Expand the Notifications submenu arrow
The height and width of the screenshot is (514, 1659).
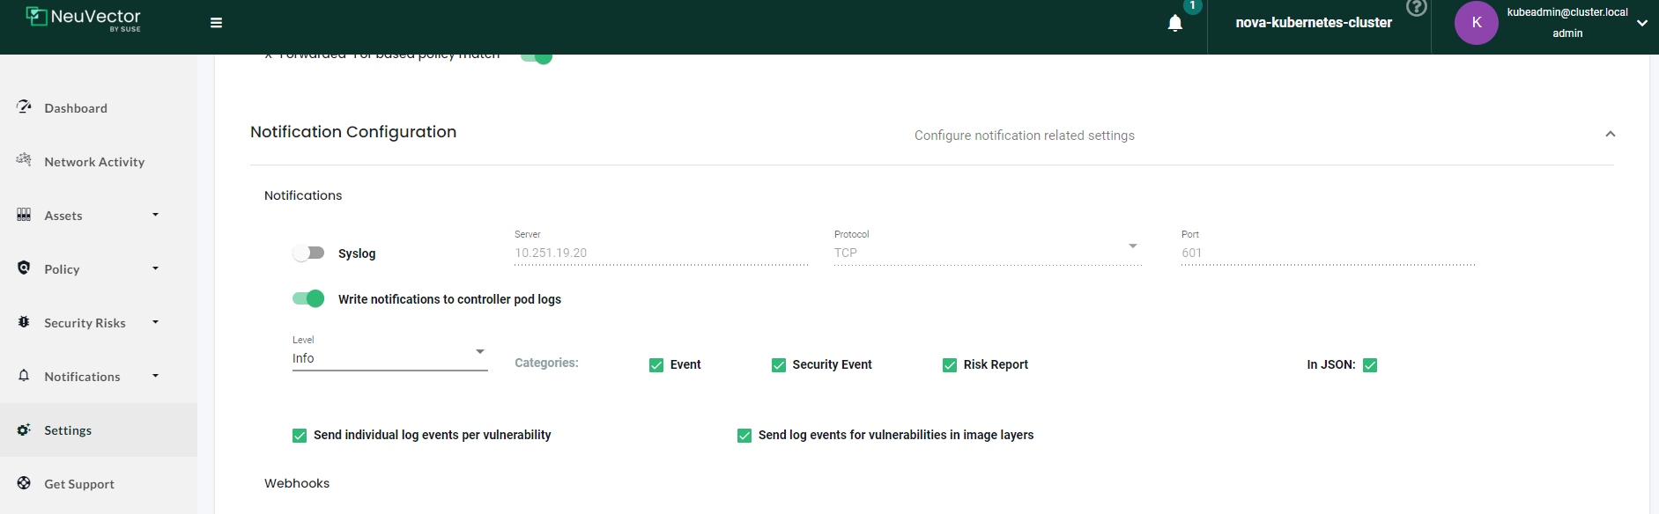[x=156, y=376]
